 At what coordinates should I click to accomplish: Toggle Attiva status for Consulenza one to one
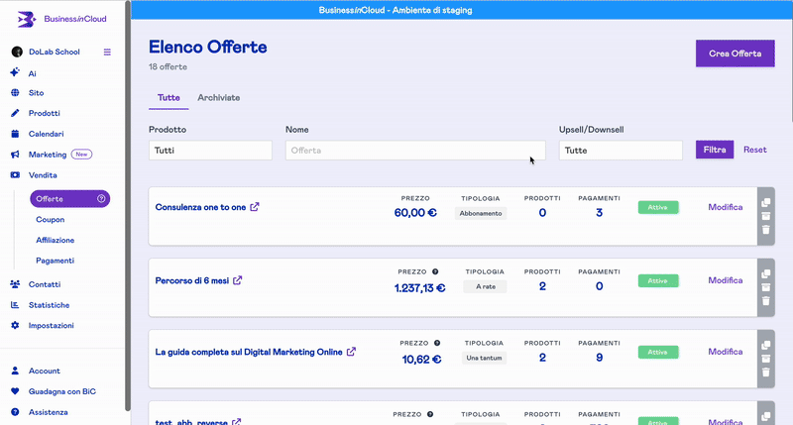pyautogui.click(x=657, y=207)
